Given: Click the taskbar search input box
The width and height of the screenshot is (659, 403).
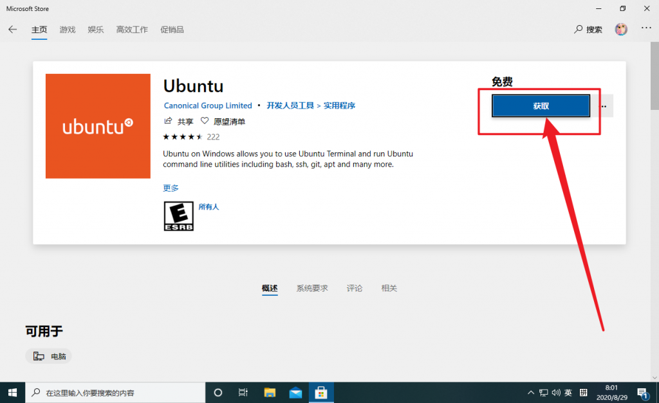Looking at the screenshot, I should [x=115, y=393].
